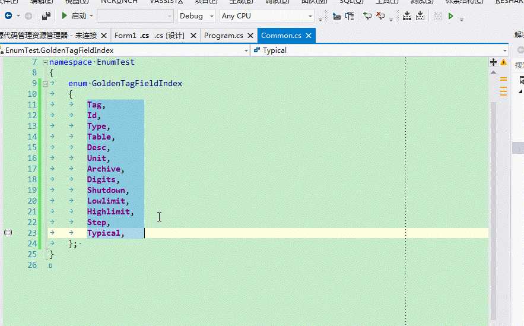Close the Form1.cs [设计] tab
Screen dimensions: 524x326
point(193,36)
